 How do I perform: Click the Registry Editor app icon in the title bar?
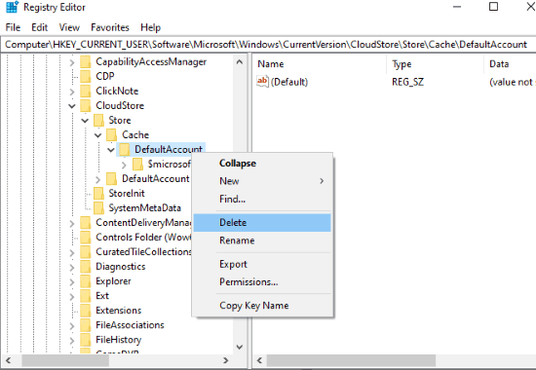coord(13,7)
